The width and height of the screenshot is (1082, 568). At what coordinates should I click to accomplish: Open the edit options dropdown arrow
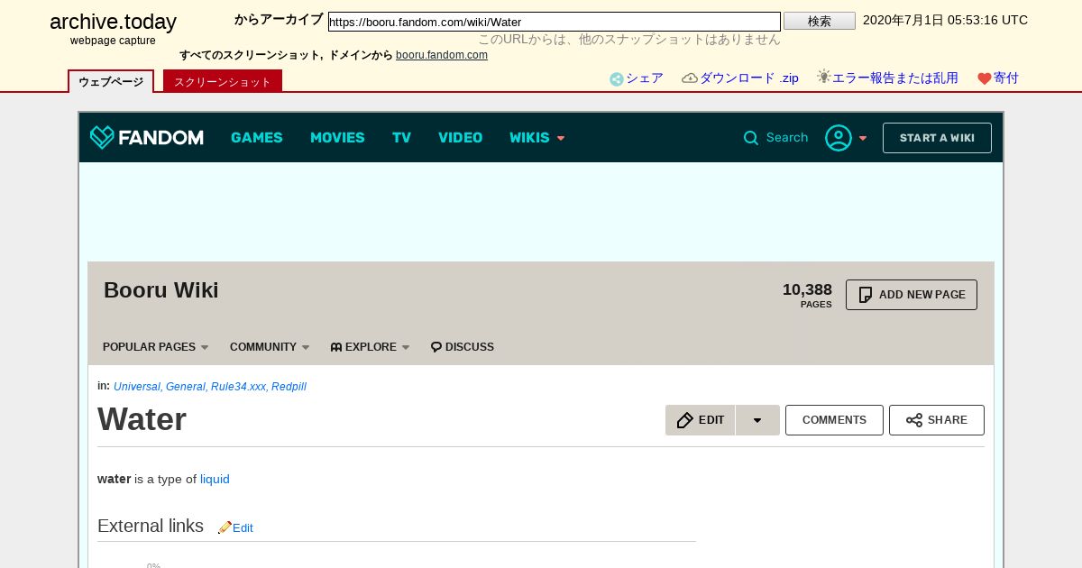point(757,420)
